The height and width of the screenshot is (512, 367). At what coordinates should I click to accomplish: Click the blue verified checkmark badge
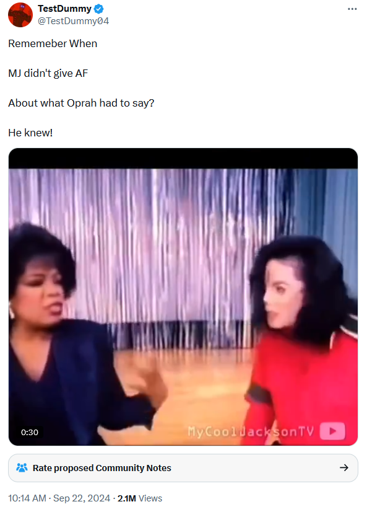99,9
